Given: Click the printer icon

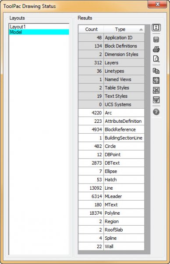Looking at the screenshot, I should point(156,49).
